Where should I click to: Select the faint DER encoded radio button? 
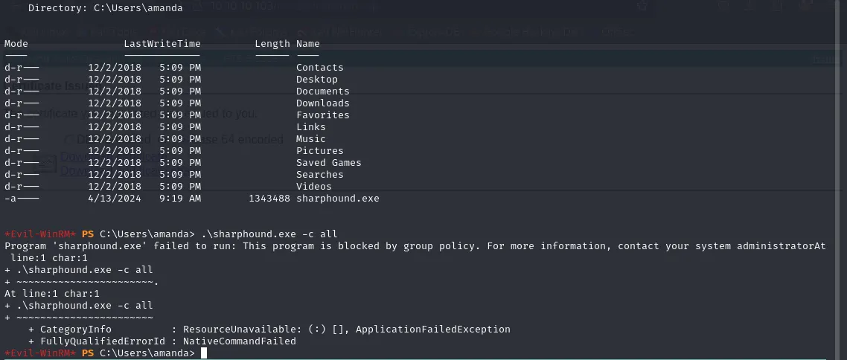click(69, 139)
